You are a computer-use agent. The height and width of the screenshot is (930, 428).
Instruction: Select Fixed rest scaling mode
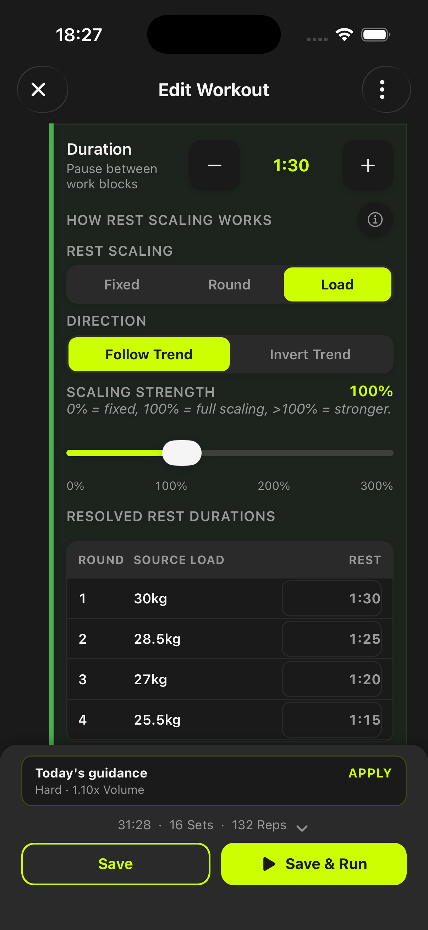point(122,284)
